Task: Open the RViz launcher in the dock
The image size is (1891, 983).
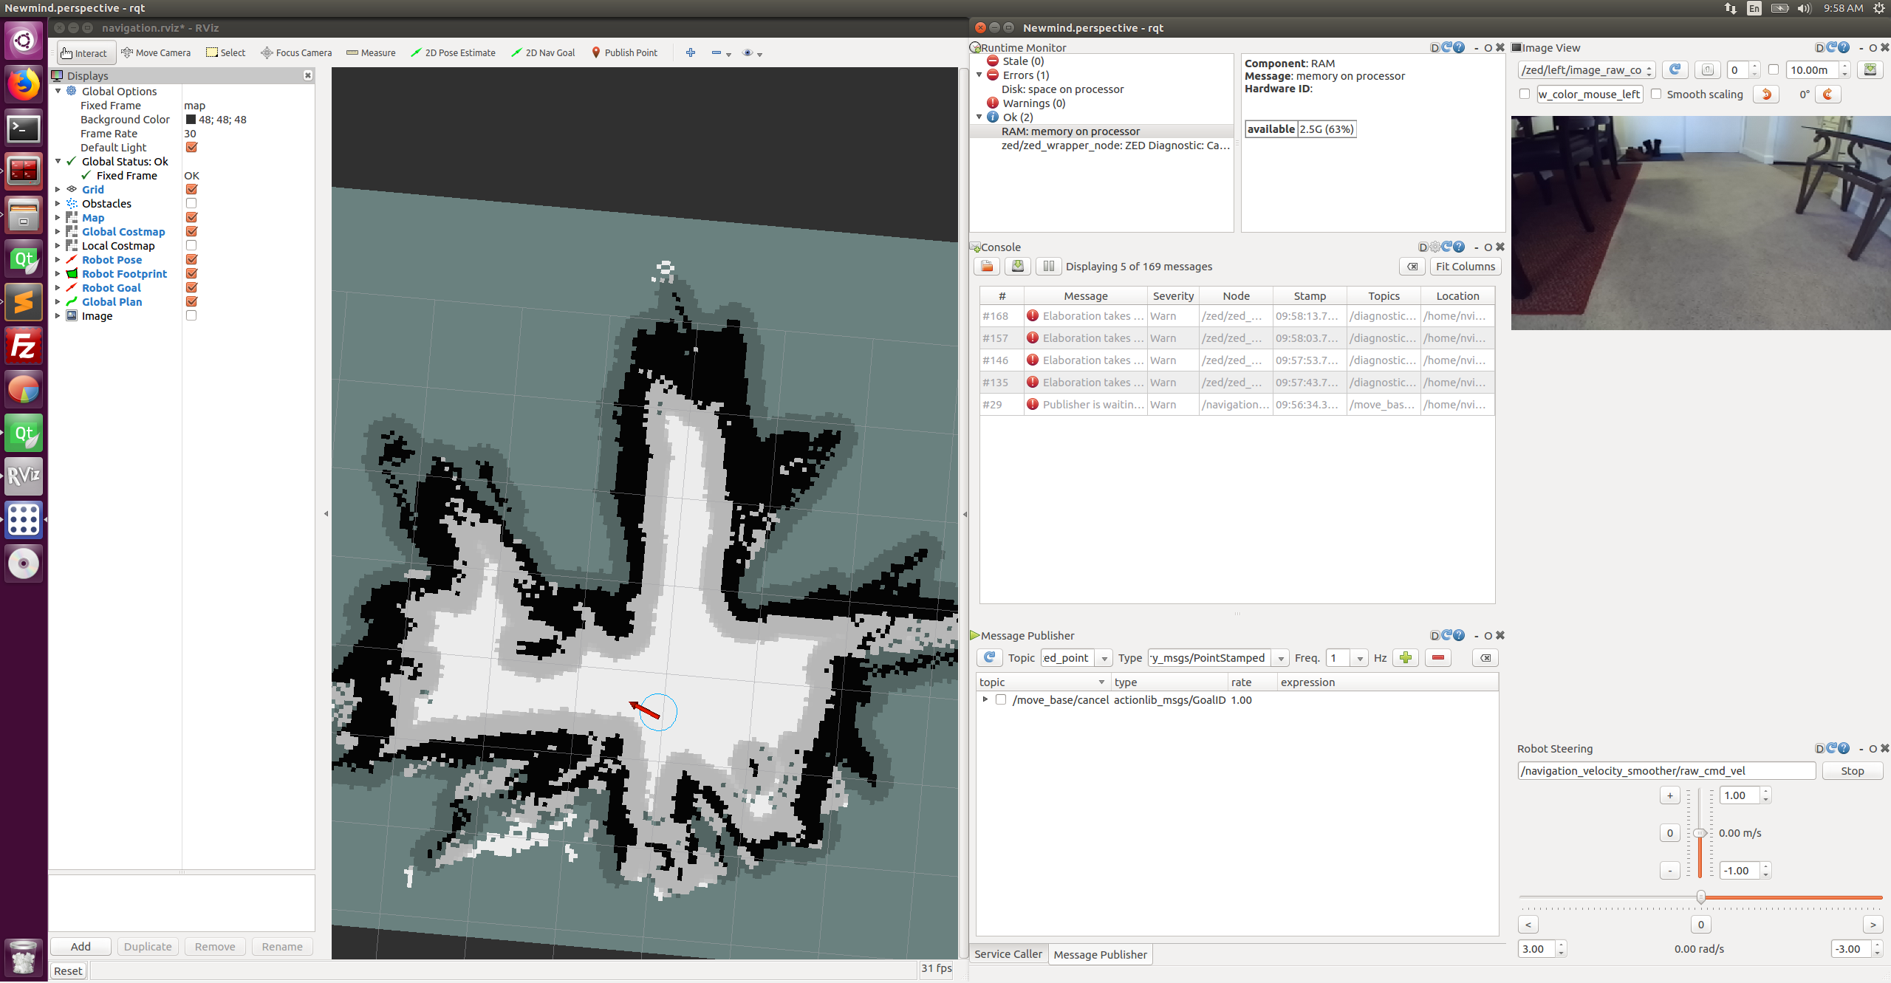Action: (x=24, y=476)
